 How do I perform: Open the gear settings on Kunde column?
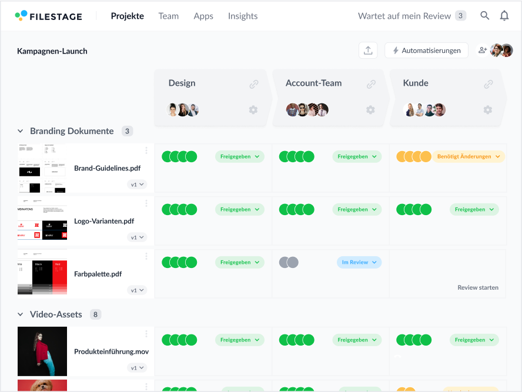tap(487, 109)
